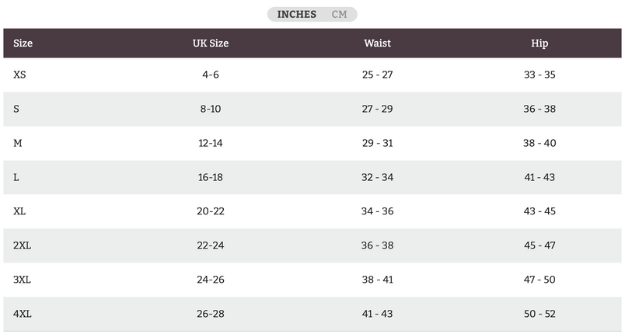The height and width of the screenshot is (334, 625).
Task: Click hip measurement 43 - 45
Action: pyautogui.click(x=539, y=211)
